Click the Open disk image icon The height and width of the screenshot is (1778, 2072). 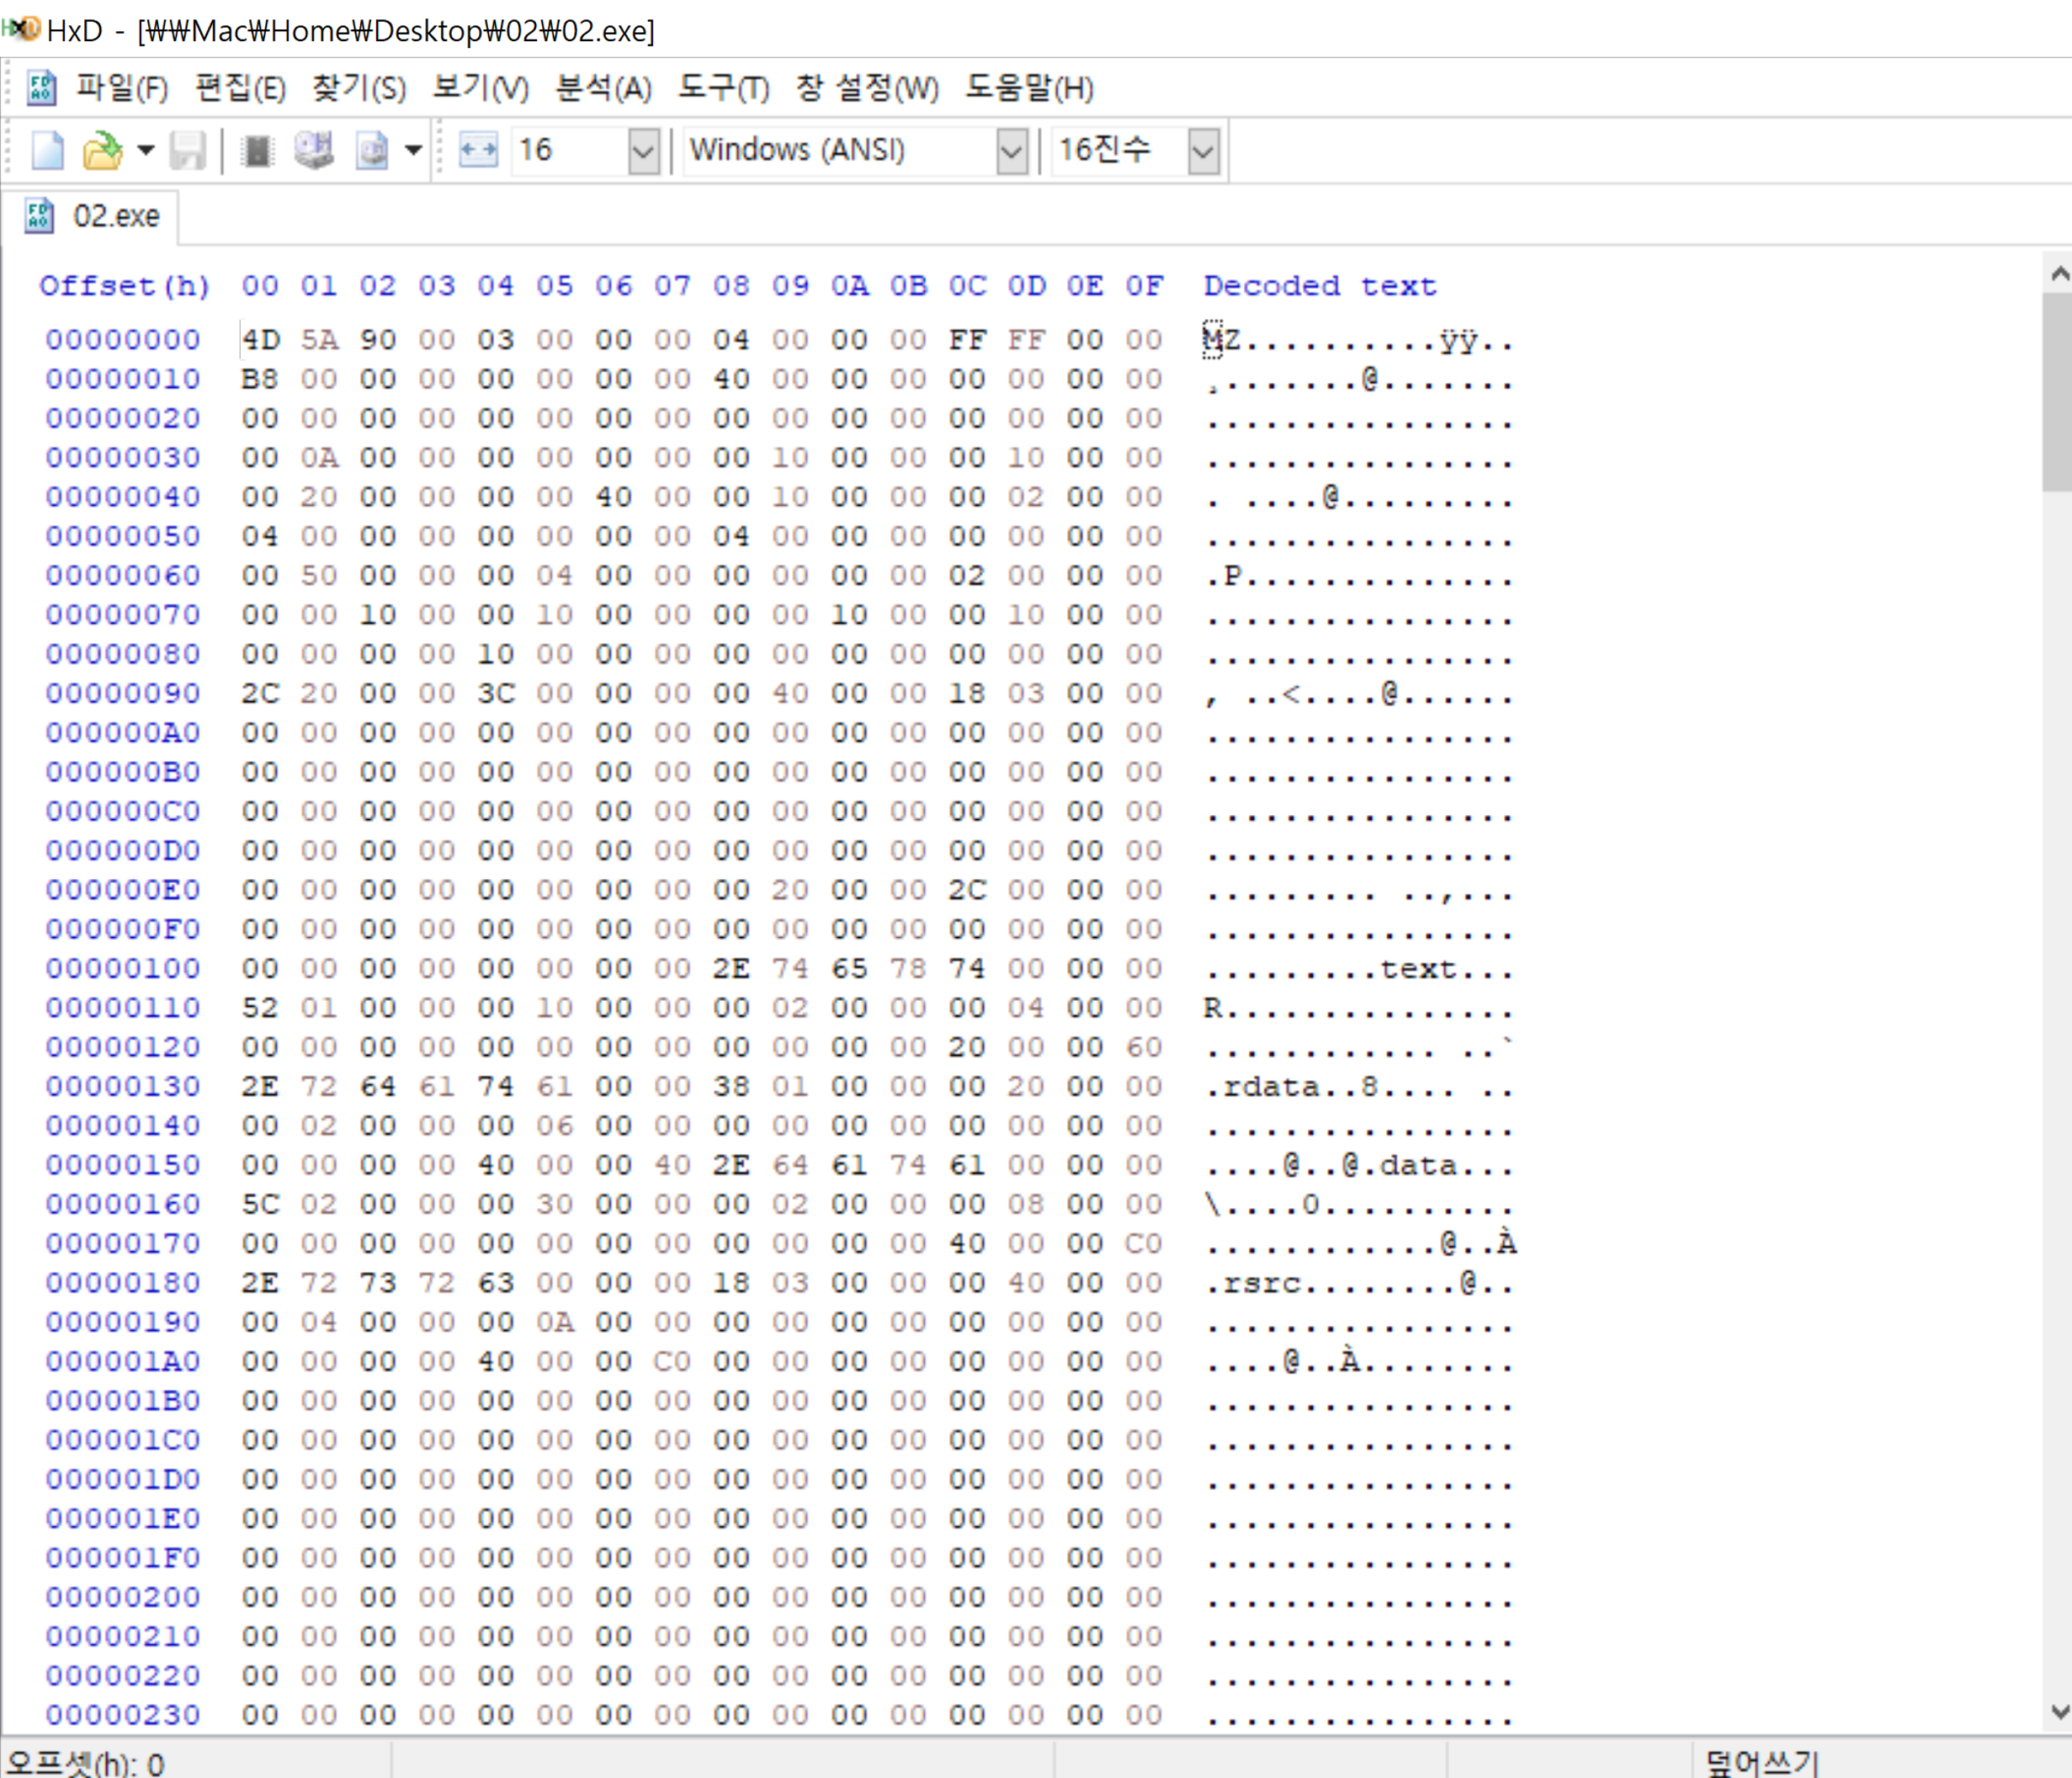[x=371, y=151]
